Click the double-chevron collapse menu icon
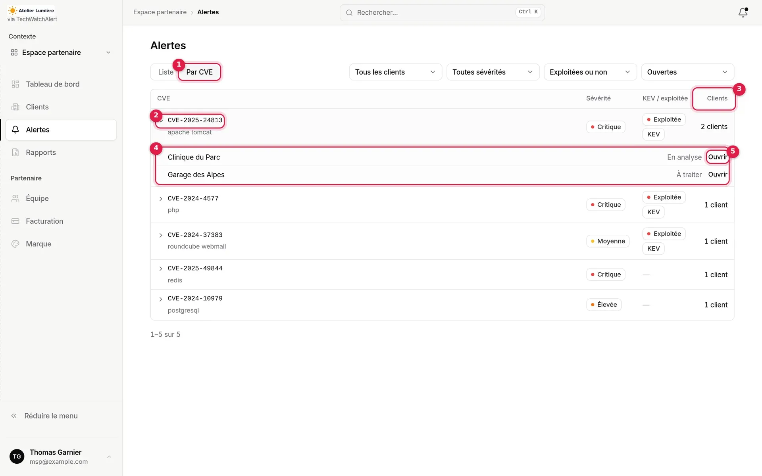Viewport: 762px width, 476px height. click(14, 416)
